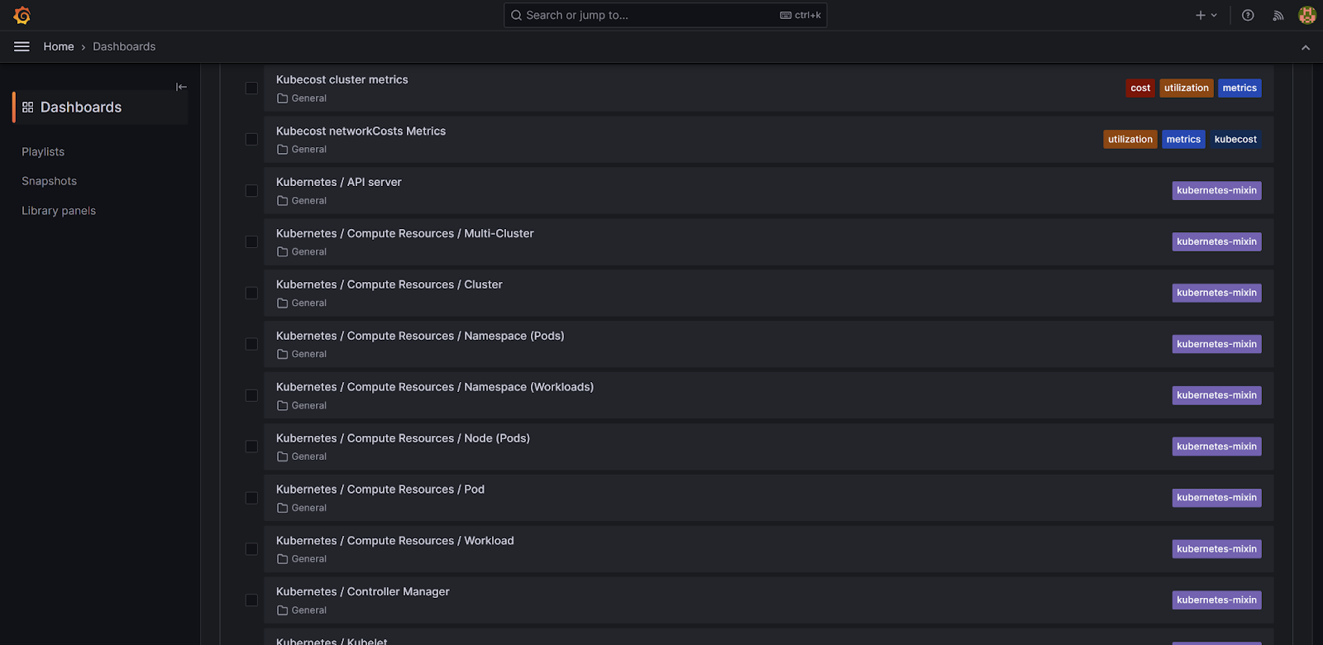Check the Compute Resources / Workload row
Viewport: 1323px width, 645px height.
251,549
